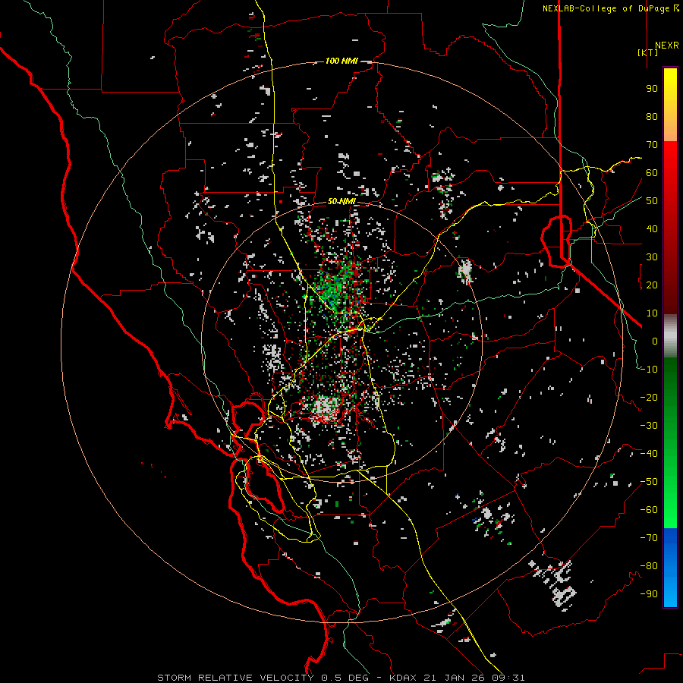Click the 20 value on velocity scale
Viewport: 683px width, 683px height.
[x=652, y=285]
